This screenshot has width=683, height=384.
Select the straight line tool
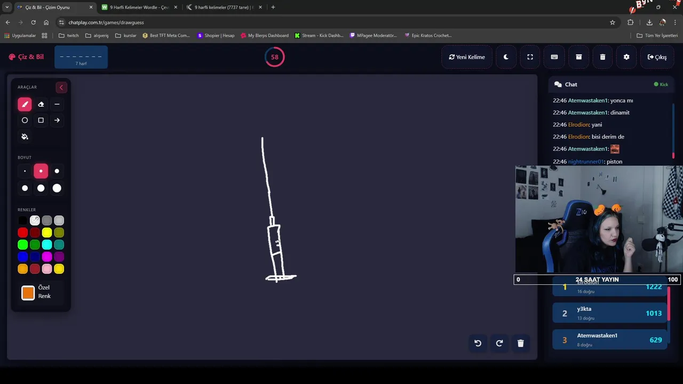pyautogui.click(x=57, y=105)
